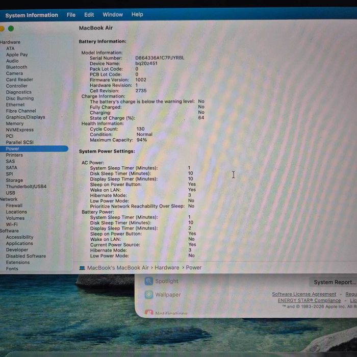Image resolution: width=357 pixels, height=357 pixels.
Task: Select SPI in the sidebar
Action: (x=9, y=174)
